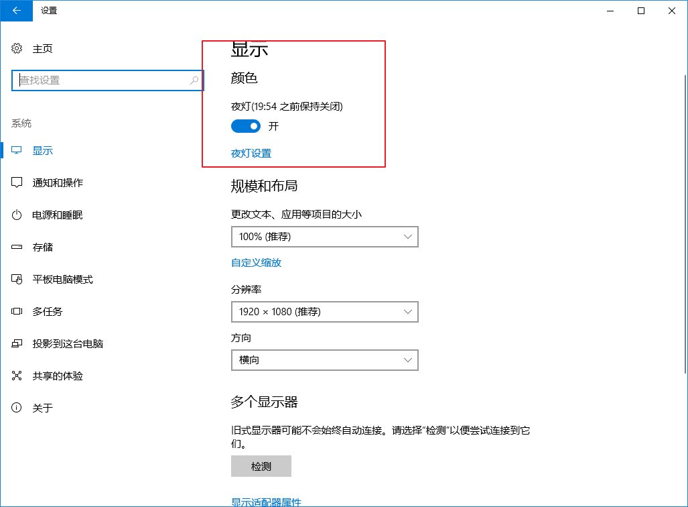The width and height of the screenshot is (688, 507).
Task: Click the about info icon
Action: 17,408
